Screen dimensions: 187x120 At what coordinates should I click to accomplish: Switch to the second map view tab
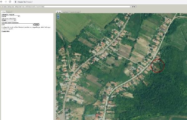65,12
